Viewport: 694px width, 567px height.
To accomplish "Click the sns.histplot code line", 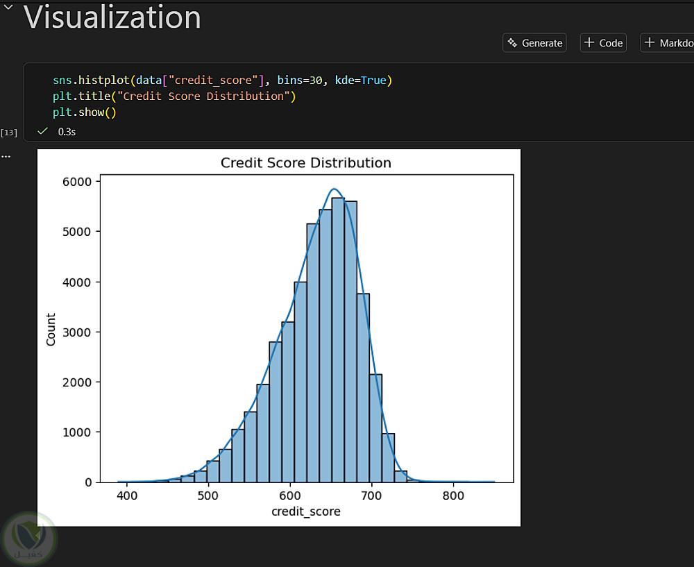I will [x=222, y=81].
